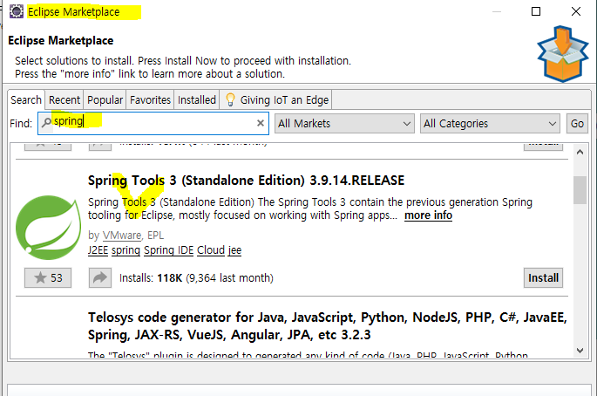Click the spring tag link
Viewport: 597px width, 396px height.
pos(126,250)
